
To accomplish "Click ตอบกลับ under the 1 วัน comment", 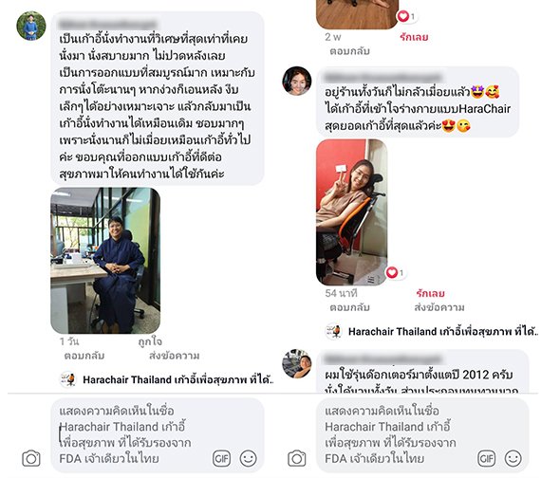I will [84, 356].
